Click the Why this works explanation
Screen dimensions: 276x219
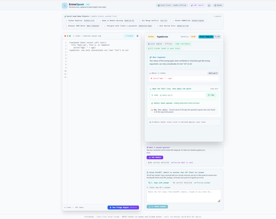pyautogui.click(x=184, y=111)
